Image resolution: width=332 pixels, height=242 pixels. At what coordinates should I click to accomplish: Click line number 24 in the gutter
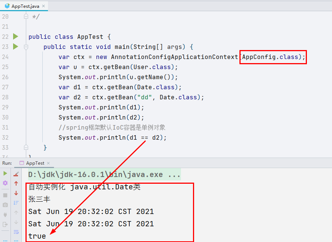click(5, 57)
